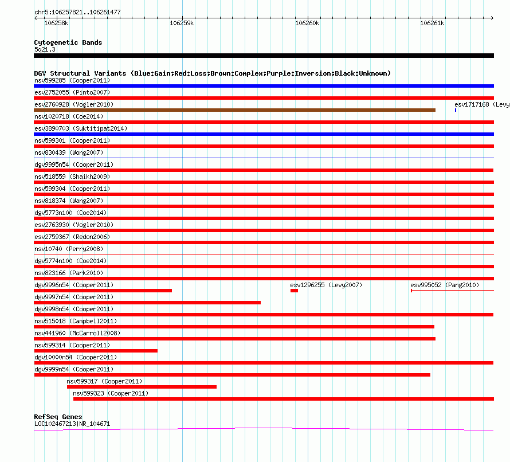Image resolution: width=510 pixels, height=462 pixels.
Task: Click the 5q21.3 band label
Action: [45, 49]
